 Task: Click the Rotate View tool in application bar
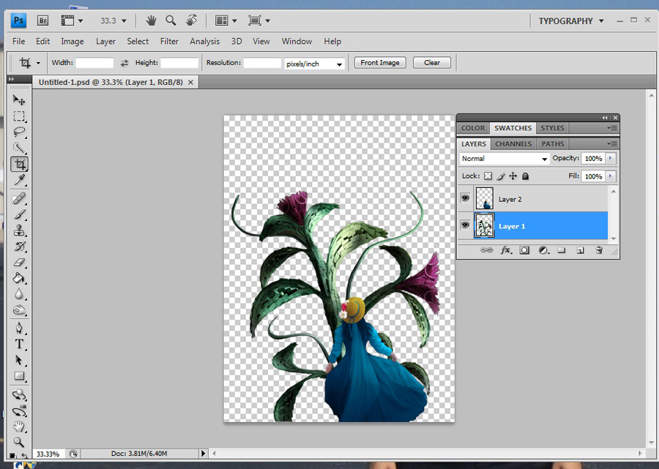click(191, 20)
